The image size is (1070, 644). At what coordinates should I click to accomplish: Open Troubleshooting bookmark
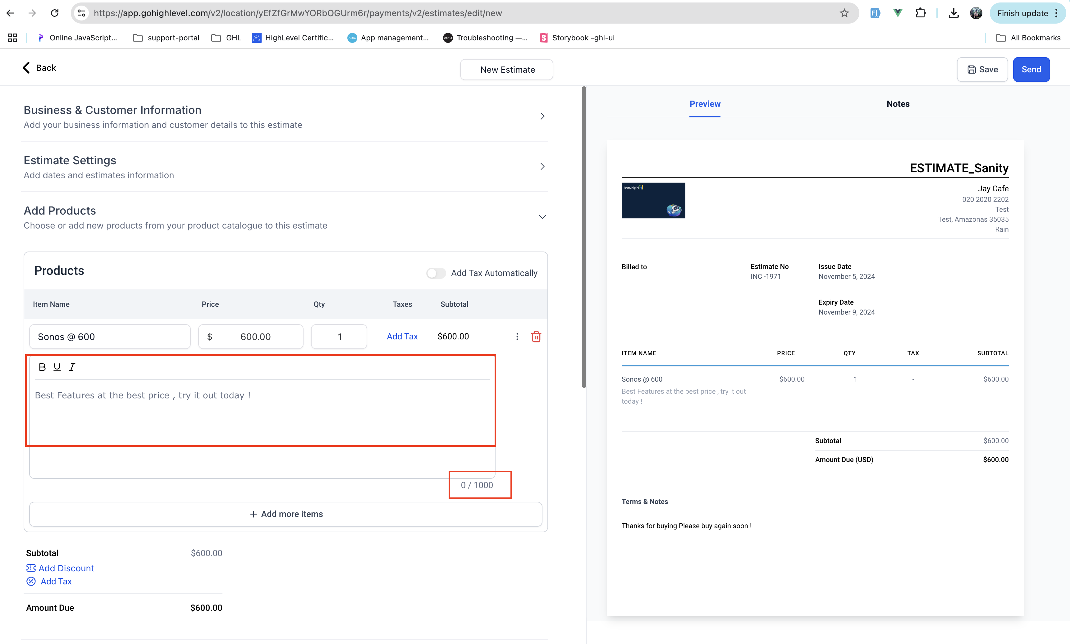click(x=485, y=38)
